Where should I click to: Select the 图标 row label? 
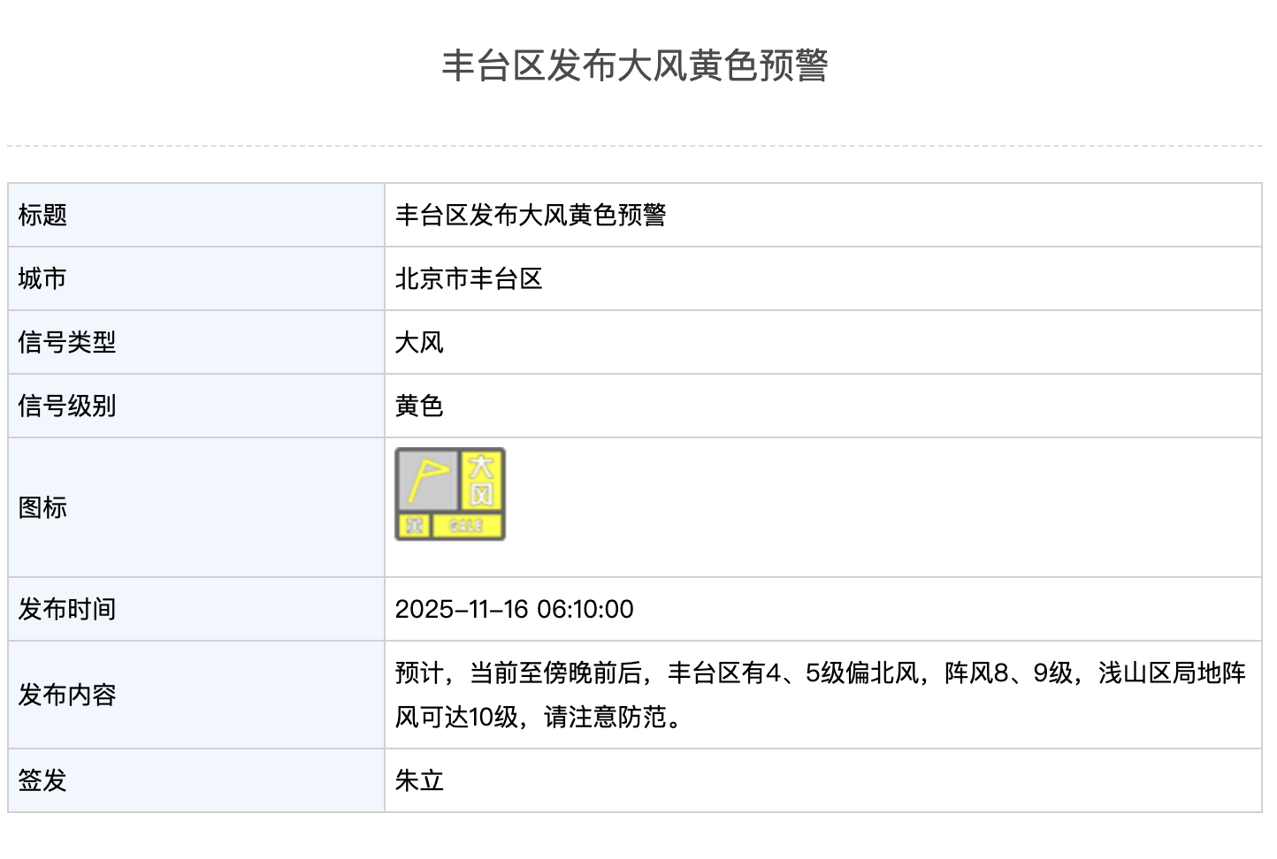[x=42, y=507]
